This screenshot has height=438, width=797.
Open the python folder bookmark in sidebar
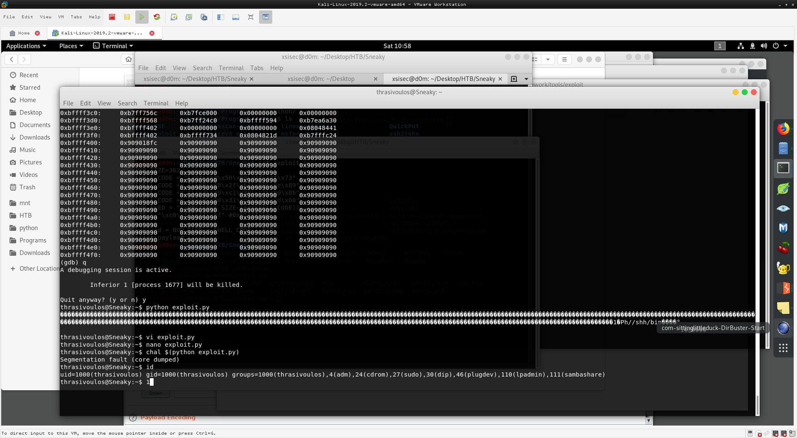(x=28, y=228)
